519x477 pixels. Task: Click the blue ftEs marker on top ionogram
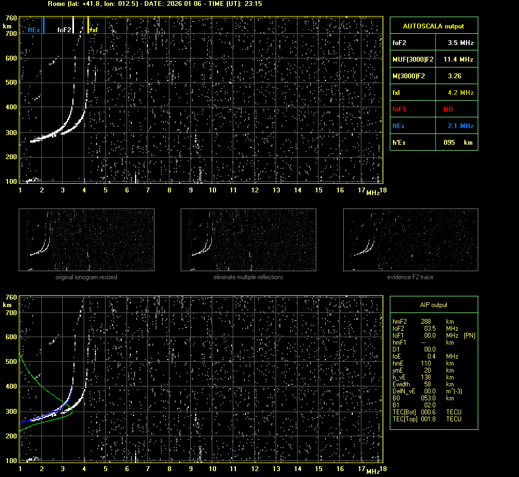[x=43, y=25]
